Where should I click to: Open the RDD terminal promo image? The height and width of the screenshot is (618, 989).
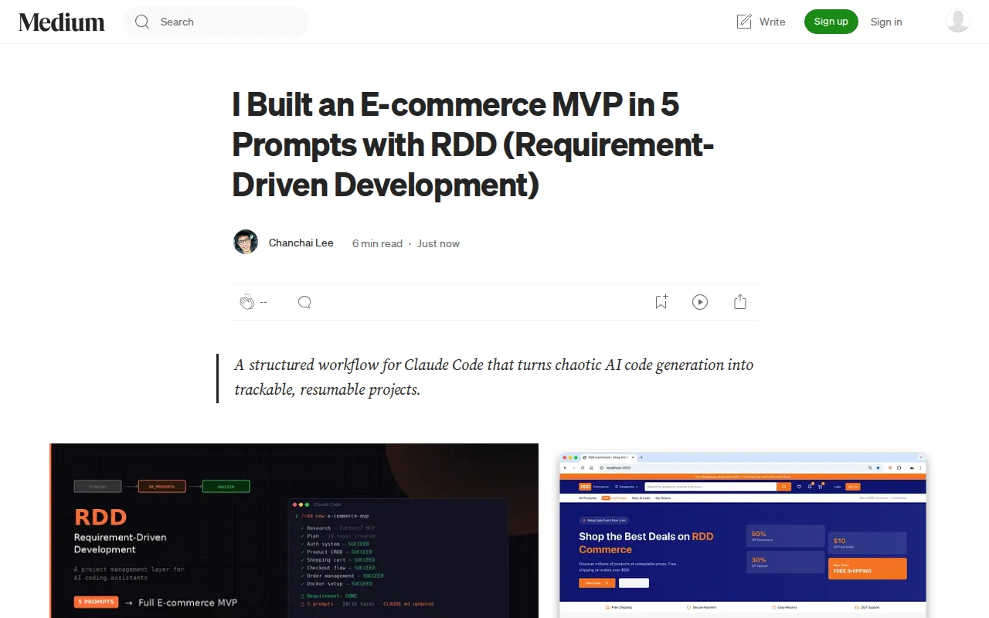[294, 531]
